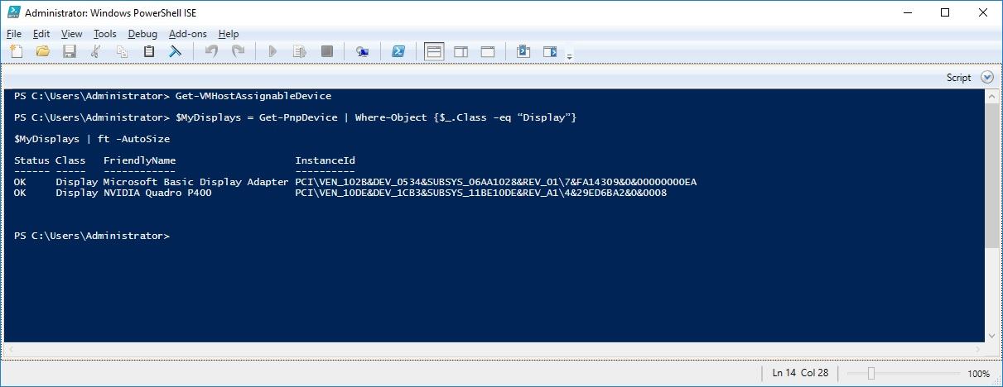Image resolution: width=1003 pixels, height=387 pixels.
Task: Launch PowerShell.exe from the blue console icon
Action: [x=398, y=52]
